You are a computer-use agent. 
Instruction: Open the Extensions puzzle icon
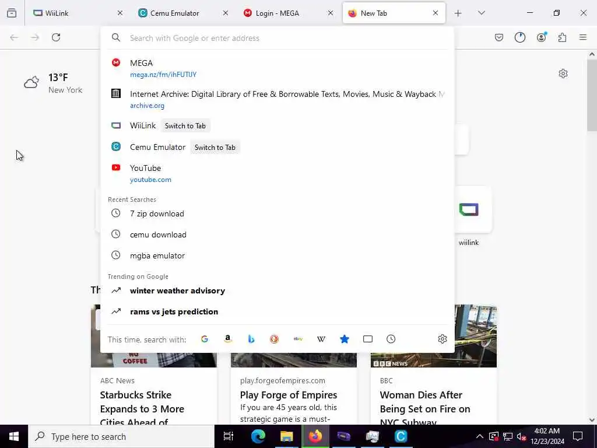[562, 37]
